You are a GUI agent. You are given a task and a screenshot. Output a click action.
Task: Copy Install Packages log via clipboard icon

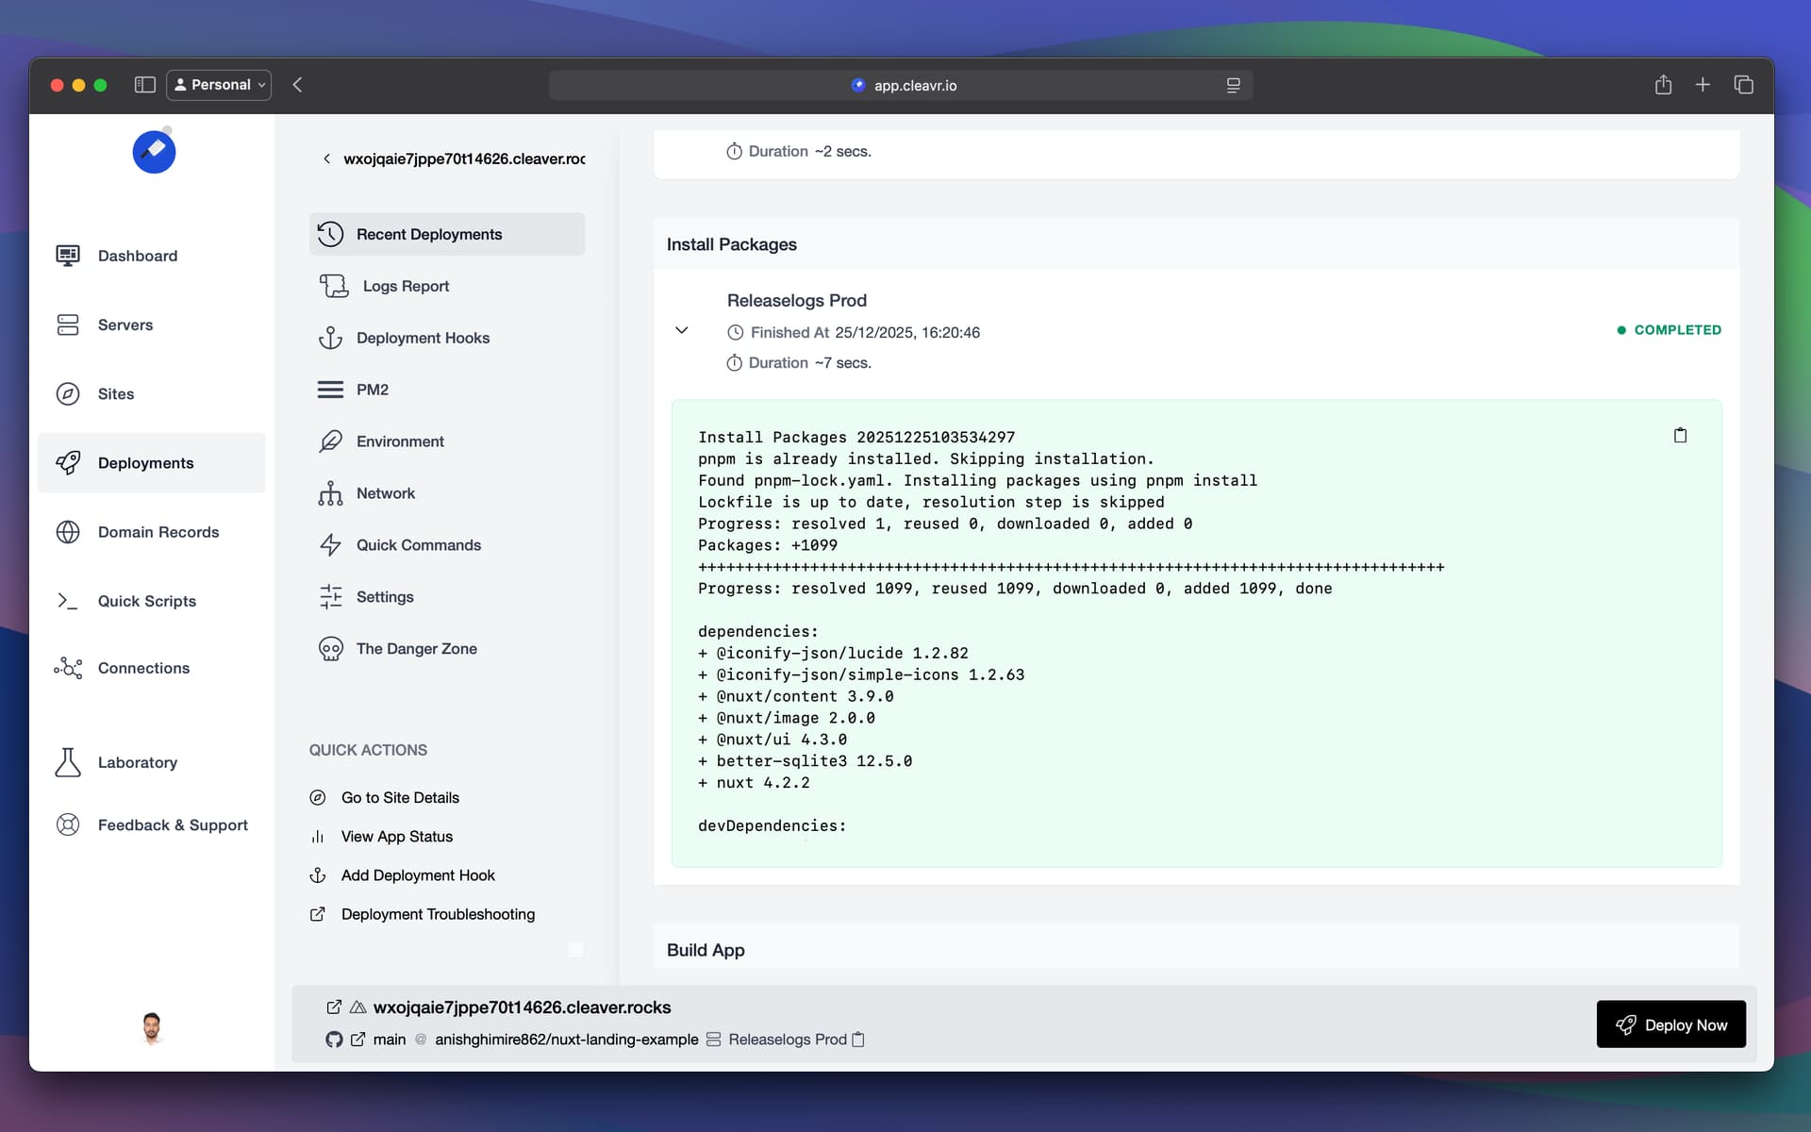coord(1680,435)
